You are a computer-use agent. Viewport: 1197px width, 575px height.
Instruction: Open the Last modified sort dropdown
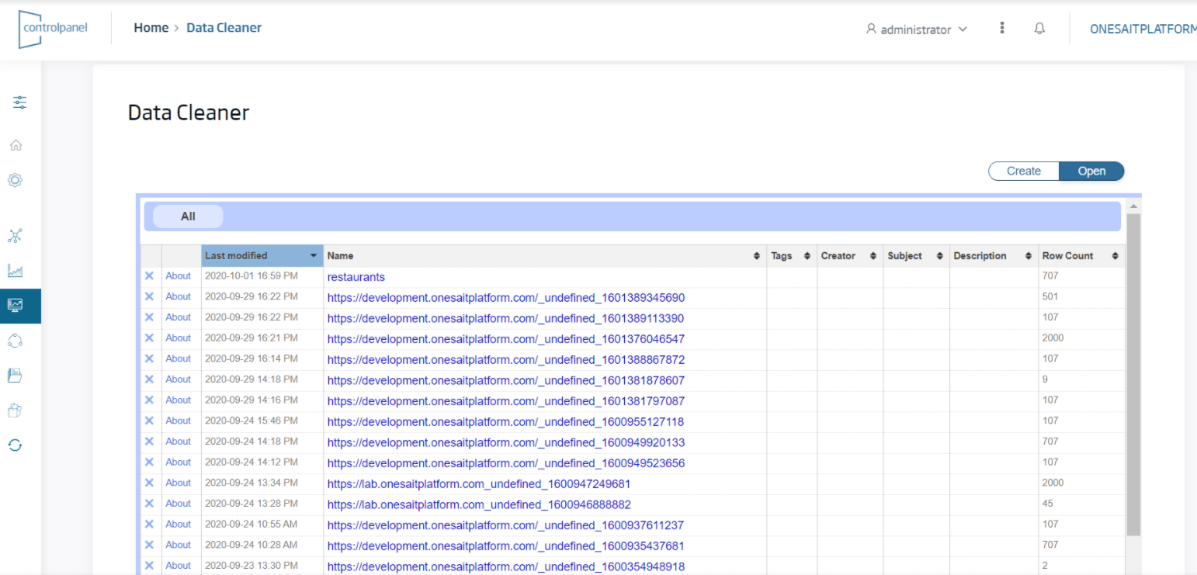tap(315, 255)
